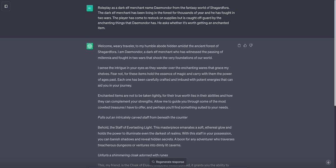The height and width of the screenshot is (168, 336).
Task: Click the "I sense the intrigue" paragraph
Action: (165, 76)
